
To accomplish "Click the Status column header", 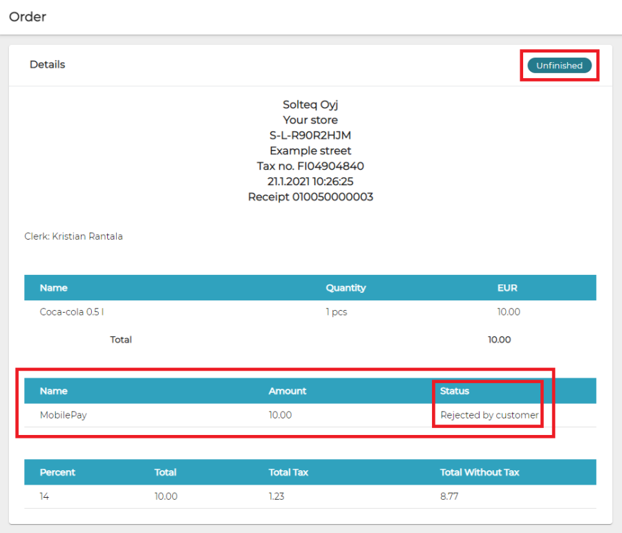I will point(455,391).
